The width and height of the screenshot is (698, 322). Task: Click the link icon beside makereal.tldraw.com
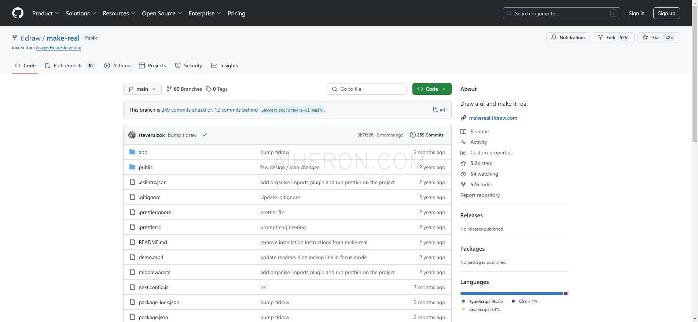point(463,118)
